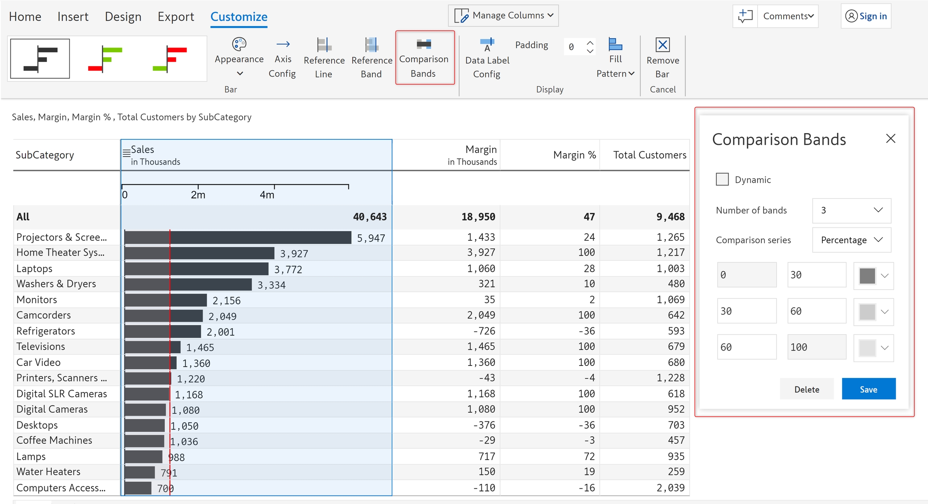This screenshot has width=928, height=504.
Task: Select the red-green bar color scheme thumbnail
Action: tap(170, 59)
